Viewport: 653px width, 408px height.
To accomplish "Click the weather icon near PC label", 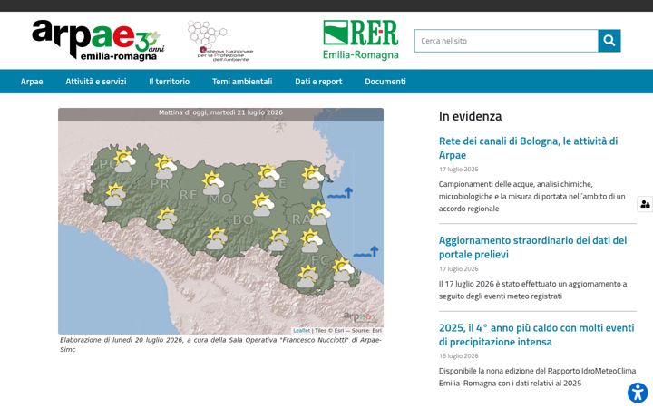I will [x=124, y=161].
